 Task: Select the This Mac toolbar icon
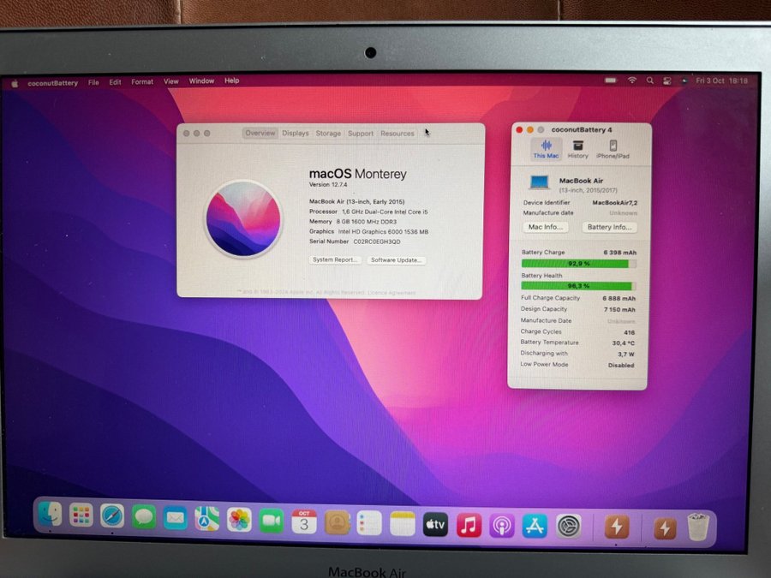(546, 148)
